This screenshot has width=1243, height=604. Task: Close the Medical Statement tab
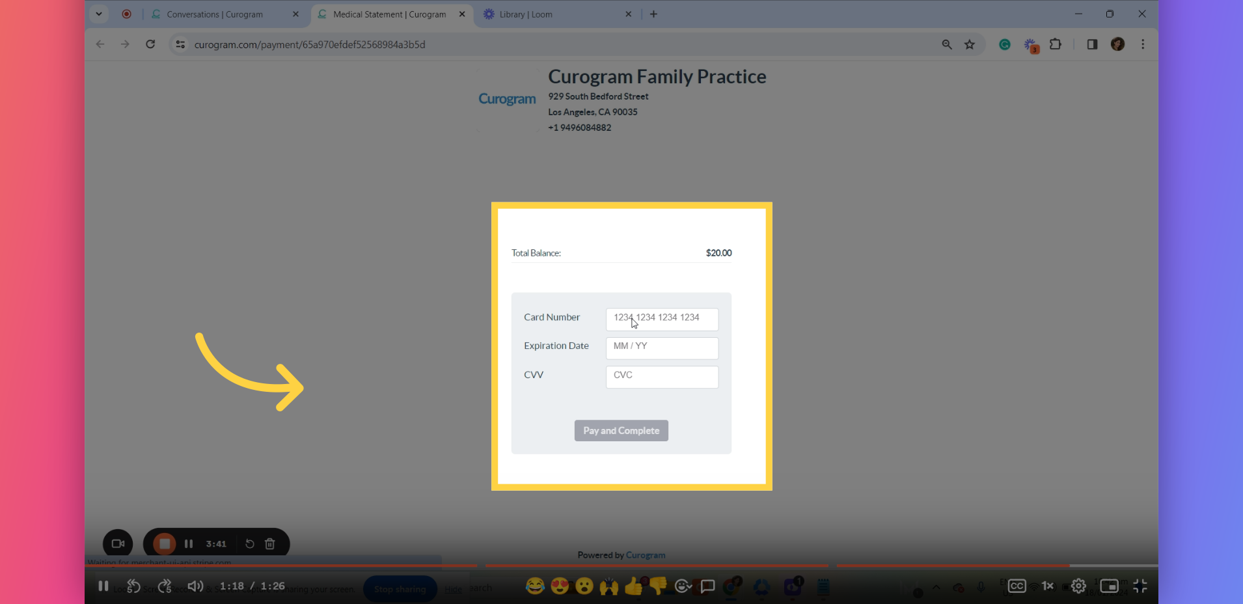coord(462,14)
